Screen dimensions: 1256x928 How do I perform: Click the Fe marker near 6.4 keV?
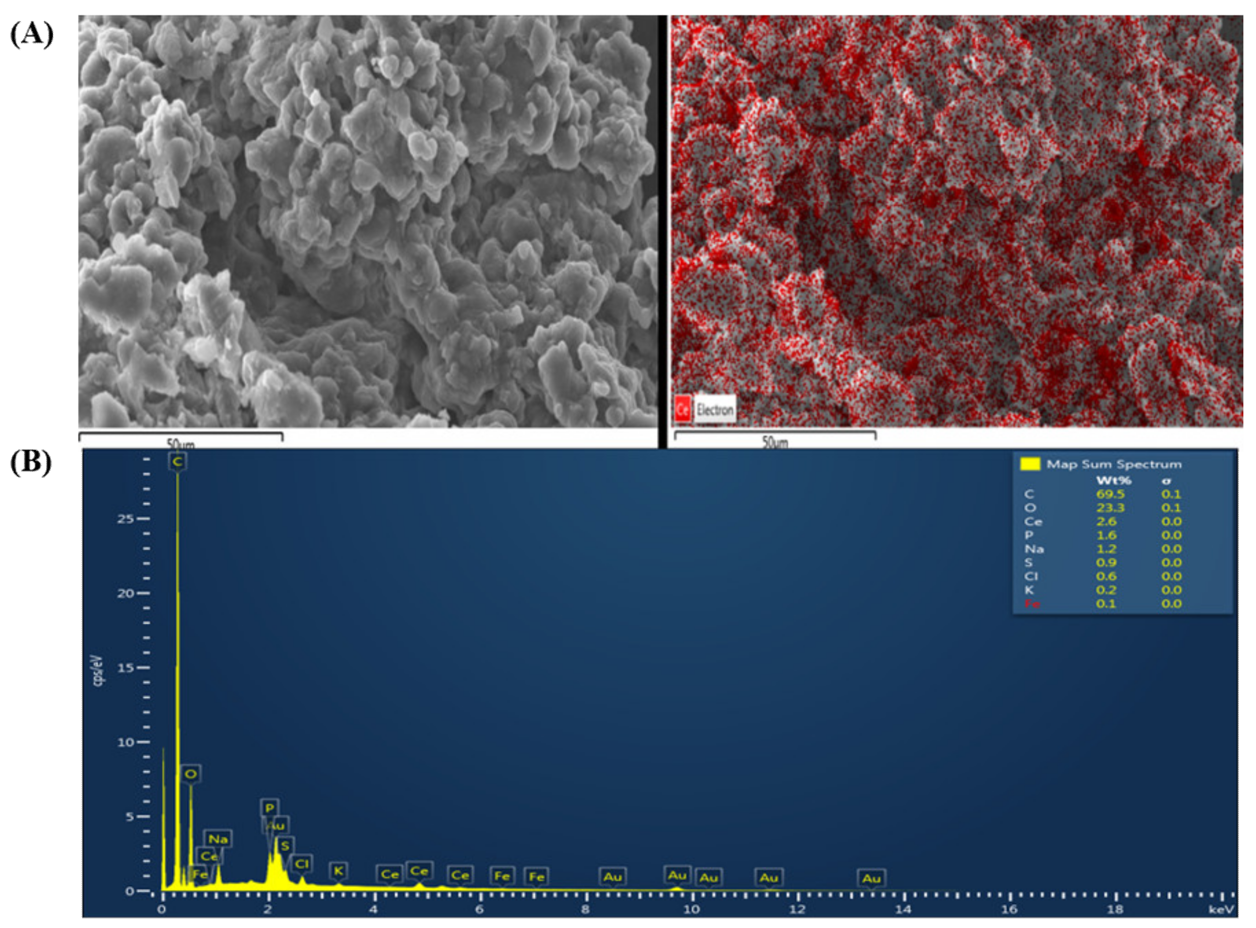tap(502, 874)
